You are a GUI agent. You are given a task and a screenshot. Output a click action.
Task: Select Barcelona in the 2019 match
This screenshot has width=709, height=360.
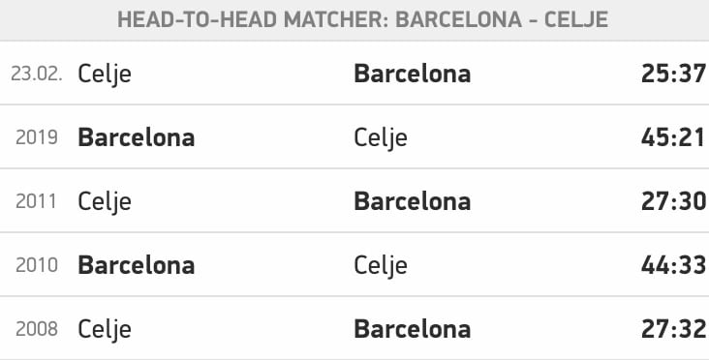(137, 137)
